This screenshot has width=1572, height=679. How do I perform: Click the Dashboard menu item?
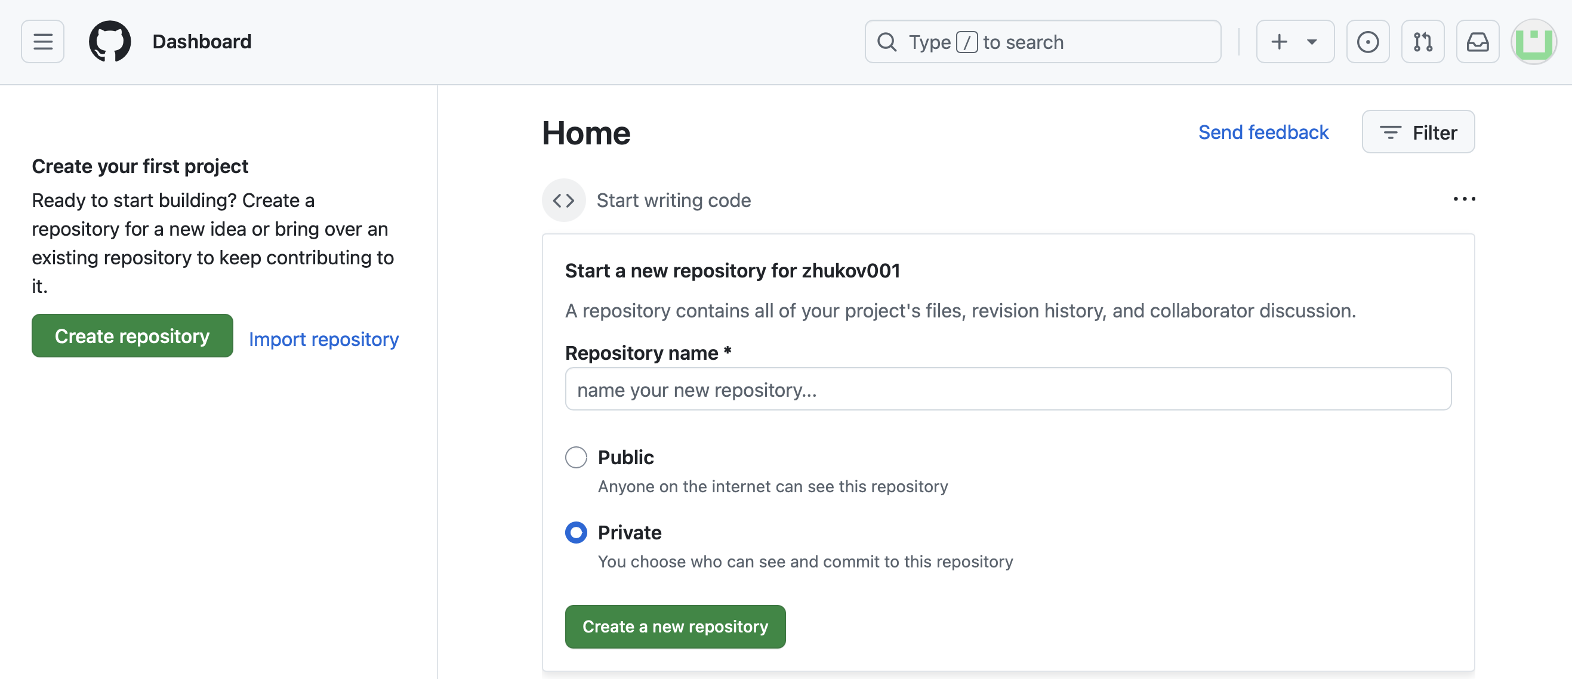(x=201, y=40)
